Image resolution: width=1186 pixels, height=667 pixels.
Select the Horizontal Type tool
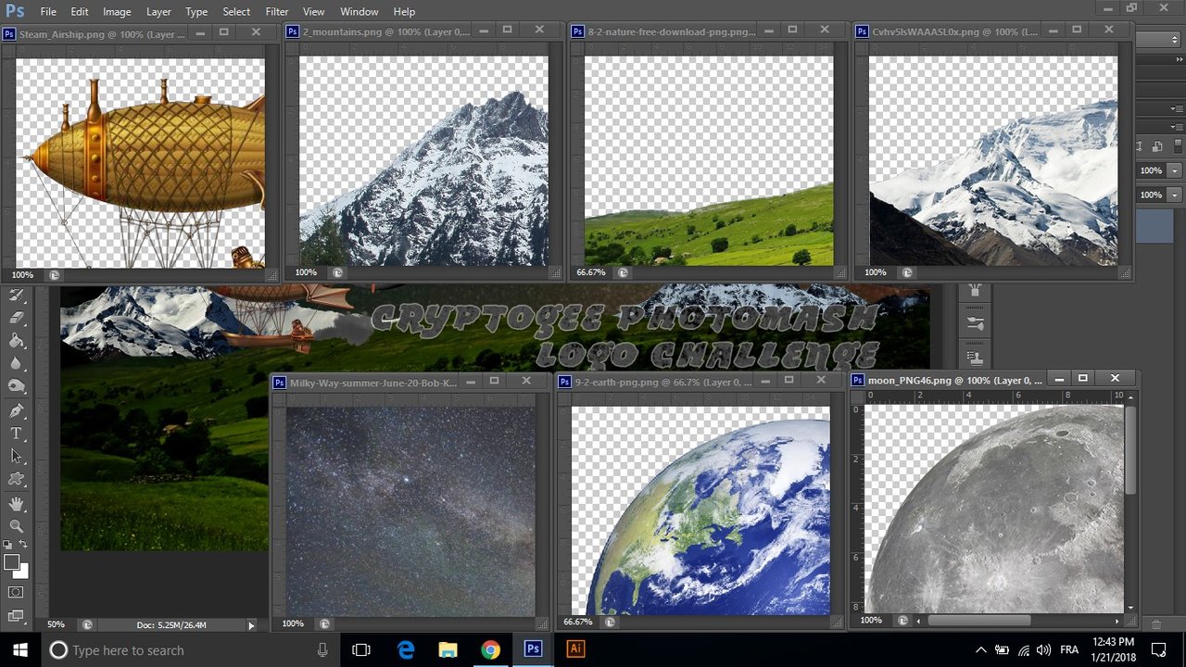click(16, 434)
